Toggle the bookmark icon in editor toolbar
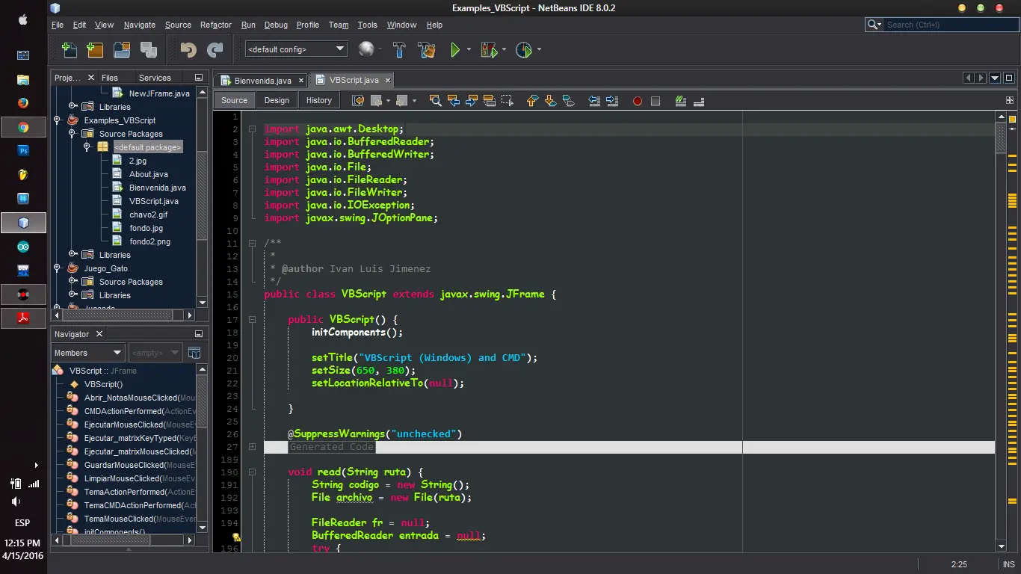 pyautogui.click(x=568, y=100)
